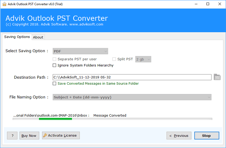This screenshot has width=226, height=148.
Task: Click the Advik envelope icon in title bar
Action: (5, 4)
